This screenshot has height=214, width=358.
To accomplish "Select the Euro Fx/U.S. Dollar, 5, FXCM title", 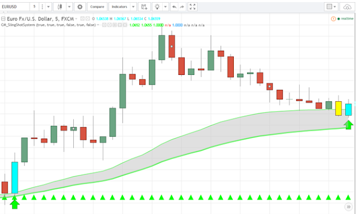I will (x=40, y=18).
